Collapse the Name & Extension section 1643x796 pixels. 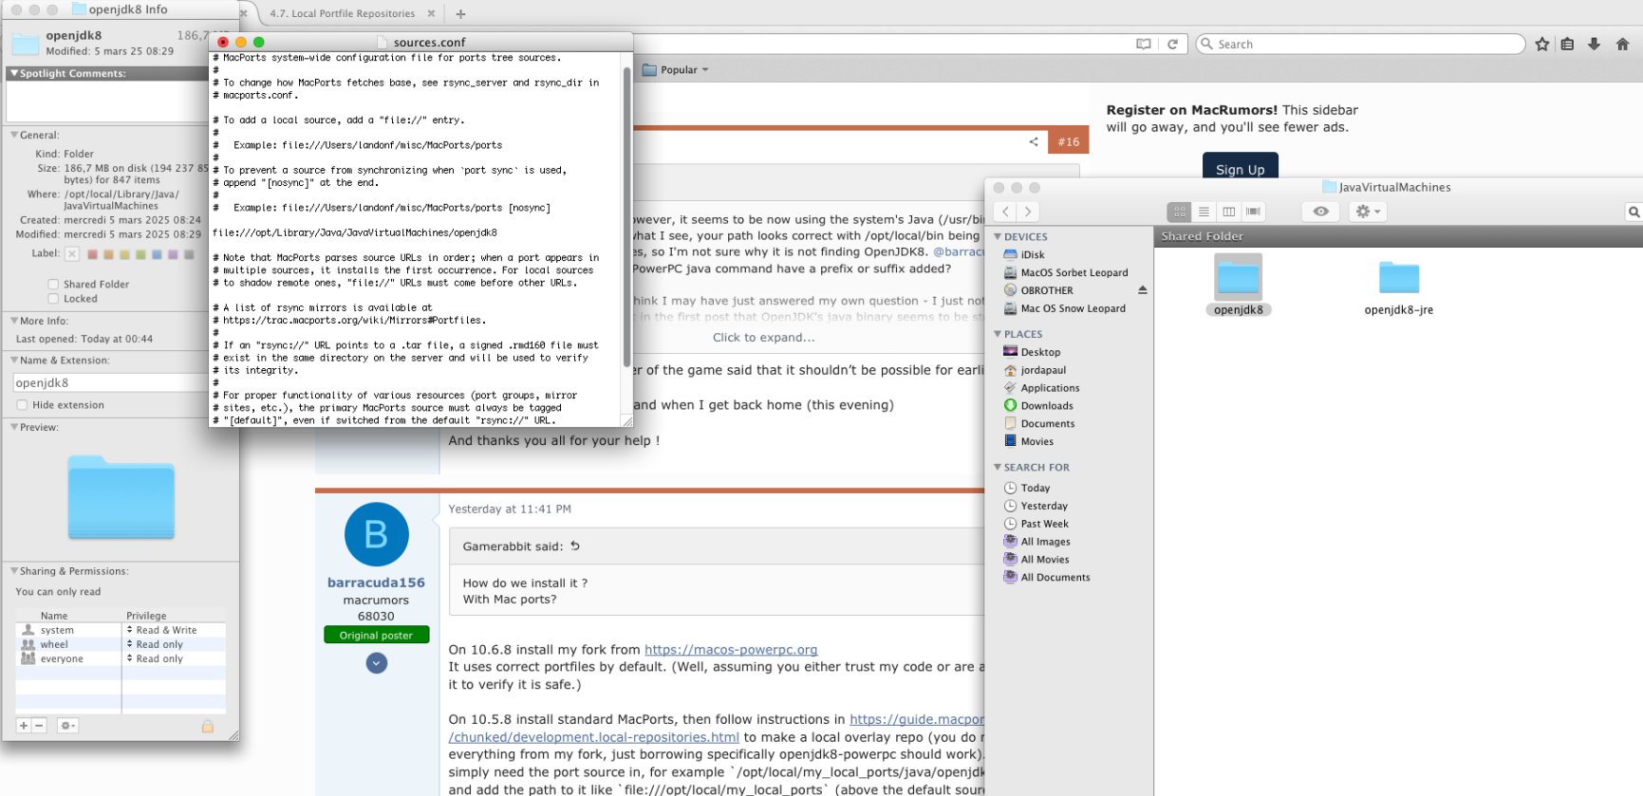coord(14,361)
